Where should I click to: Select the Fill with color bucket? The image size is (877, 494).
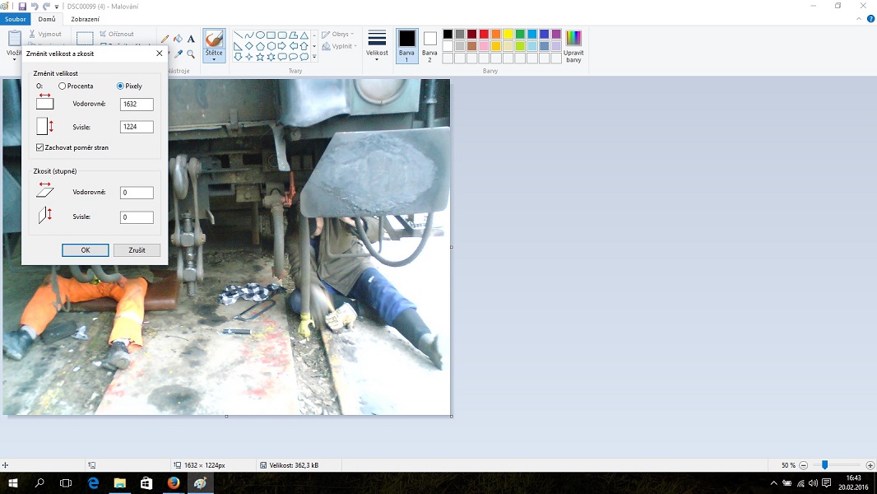coord(179,39)
